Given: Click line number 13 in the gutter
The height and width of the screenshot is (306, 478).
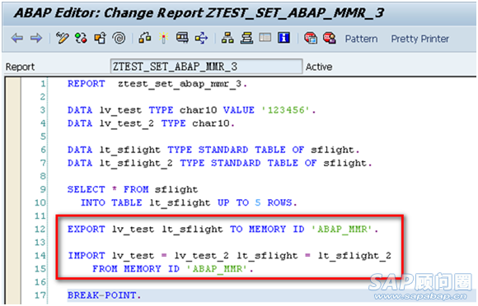Looking at the screenshot, I should pyautogui.click(x=40, y=243).
